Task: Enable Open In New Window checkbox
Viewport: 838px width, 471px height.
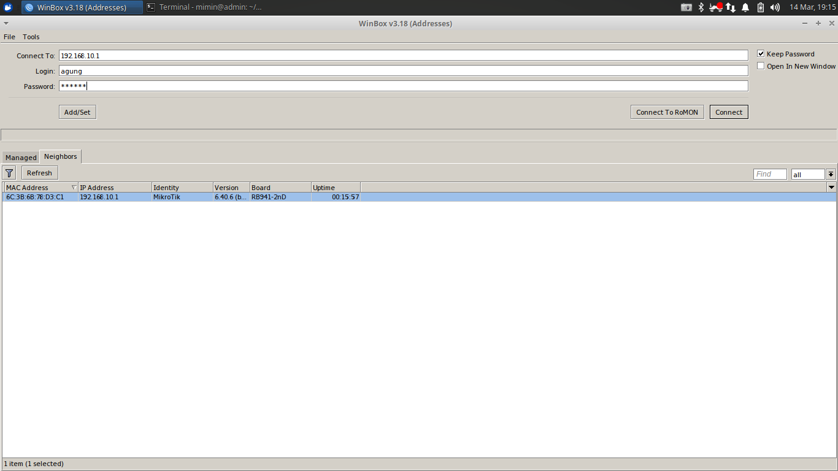Action: pyautogui.click(x=761, y=66)
